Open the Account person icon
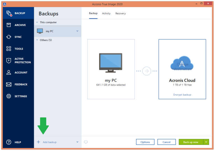The height and width of the screenshot is (151, 215). point(9,72)
